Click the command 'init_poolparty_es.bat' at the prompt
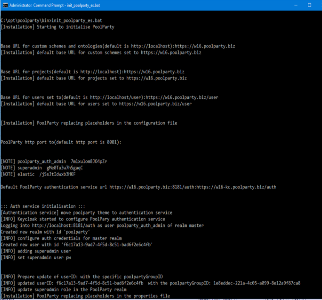The width and height of the screenshot is (322, 300). coord(77,20)
